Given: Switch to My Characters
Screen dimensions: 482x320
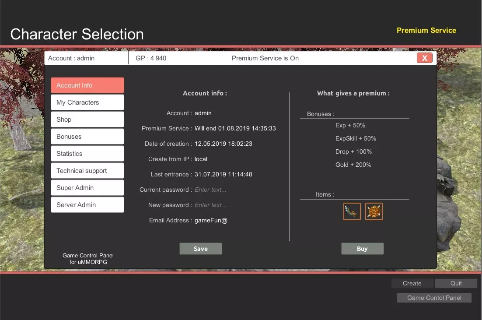Looking at the screenshot, I should coord(87,102).
